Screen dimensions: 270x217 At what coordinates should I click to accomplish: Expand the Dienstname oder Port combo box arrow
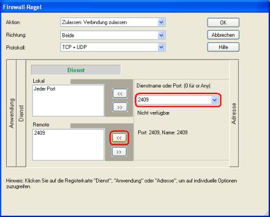[x=215, y=100]
